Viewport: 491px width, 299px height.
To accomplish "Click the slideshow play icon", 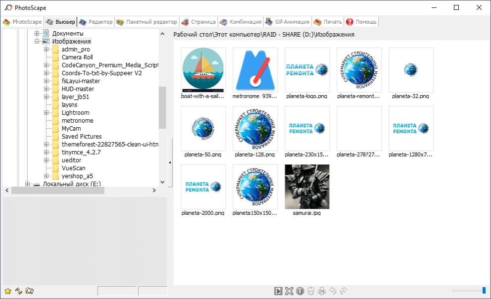I will coord(278,291).
